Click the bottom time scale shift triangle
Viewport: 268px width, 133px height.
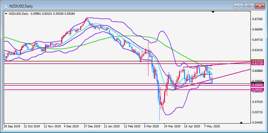point(241,123)
